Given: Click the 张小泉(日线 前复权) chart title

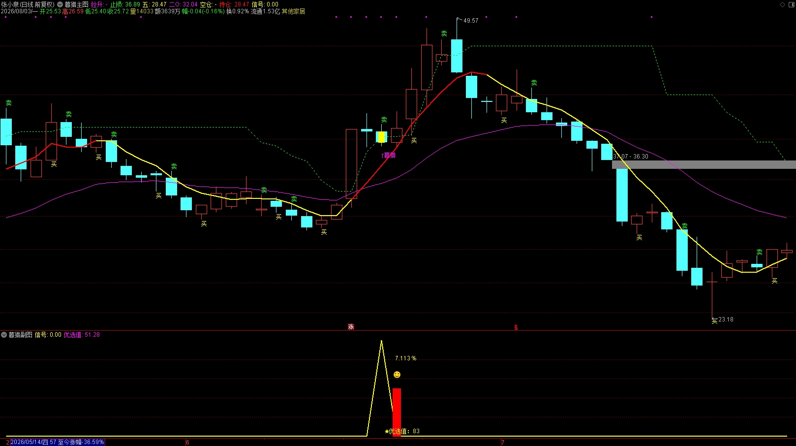Looking at the screenshot, I should pyautogui.click(x=28, y=4).
